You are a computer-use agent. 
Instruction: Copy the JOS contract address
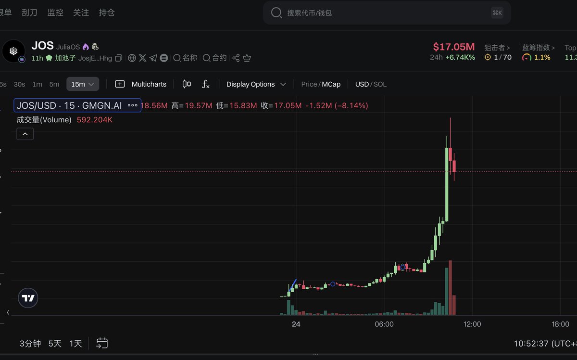click(118, 58)
